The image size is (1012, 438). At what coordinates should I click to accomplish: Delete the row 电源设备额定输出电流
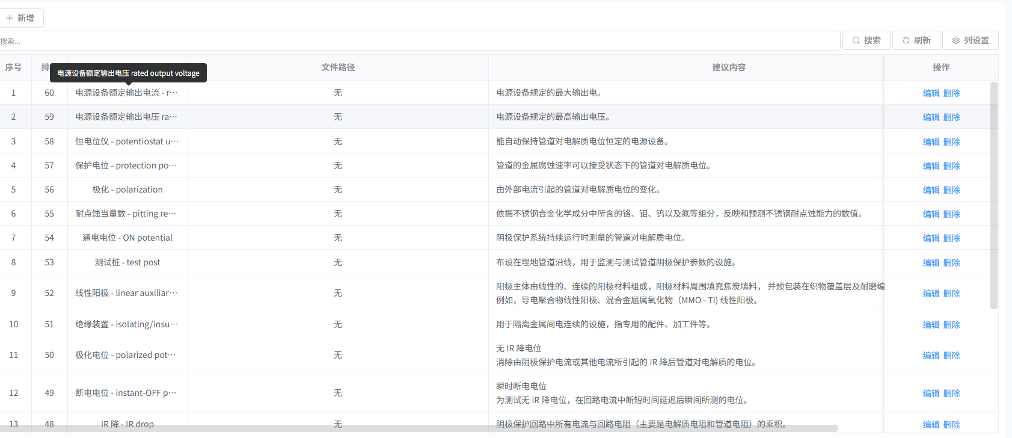pos(951,93)
